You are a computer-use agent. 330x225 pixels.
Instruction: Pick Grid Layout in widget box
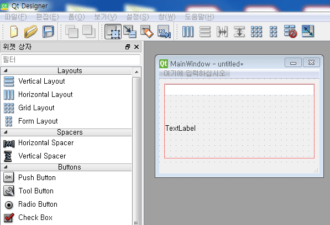(66, 108)
